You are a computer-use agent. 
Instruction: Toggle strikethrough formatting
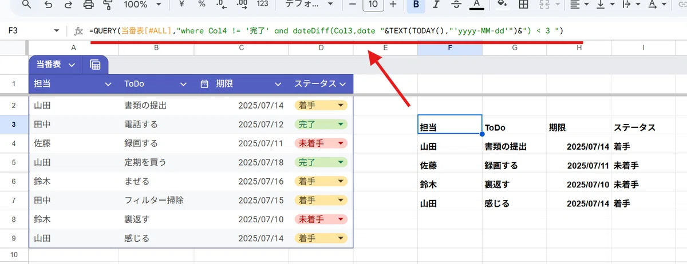456,5
